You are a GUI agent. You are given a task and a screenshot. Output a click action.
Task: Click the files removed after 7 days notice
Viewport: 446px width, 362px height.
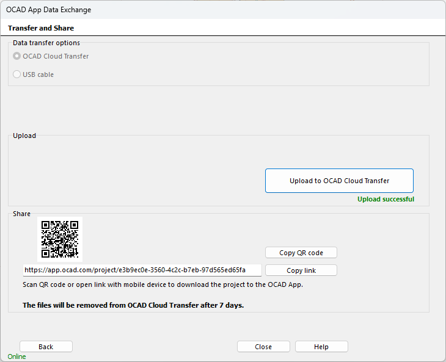tap(133, 305)
